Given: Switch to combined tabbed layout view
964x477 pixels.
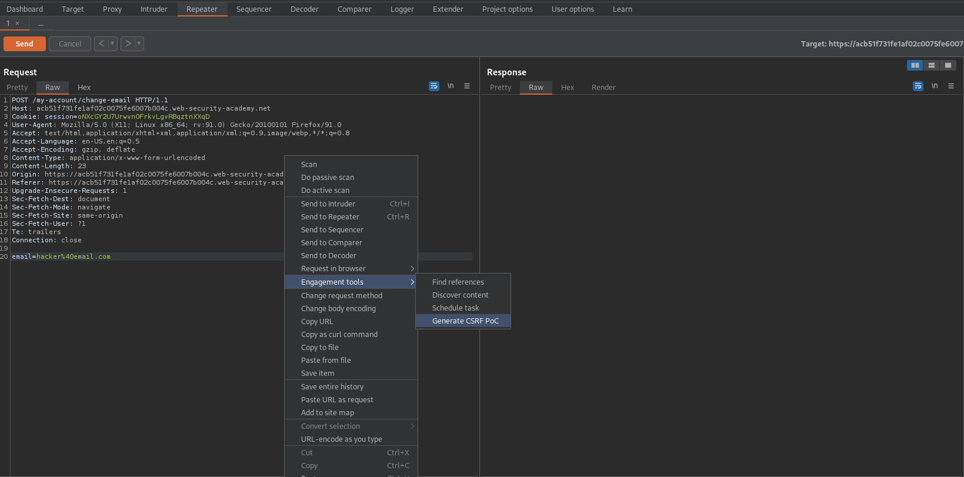Looking at the screenshot, I should click(948, 65).
